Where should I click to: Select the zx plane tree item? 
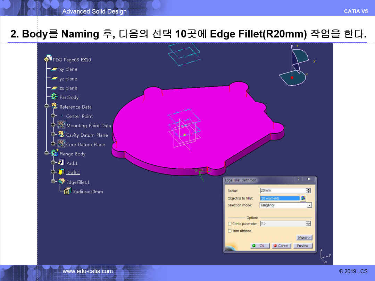pyautogui.click(x=68, y=88)
